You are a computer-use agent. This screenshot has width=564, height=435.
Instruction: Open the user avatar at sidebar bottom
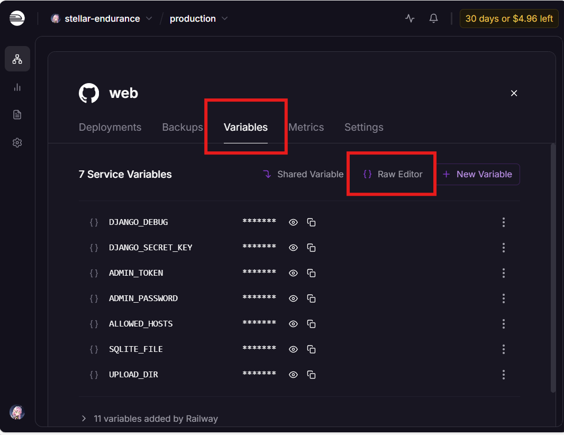[x=17, y=412]
